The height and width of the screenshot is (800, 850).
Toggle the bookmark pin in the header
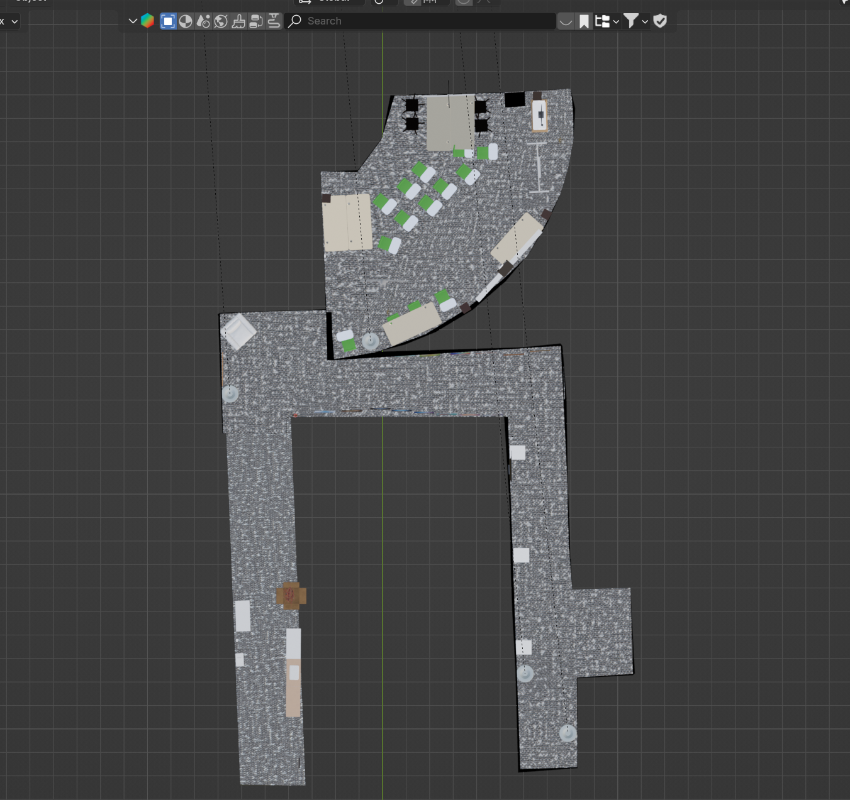583,21
